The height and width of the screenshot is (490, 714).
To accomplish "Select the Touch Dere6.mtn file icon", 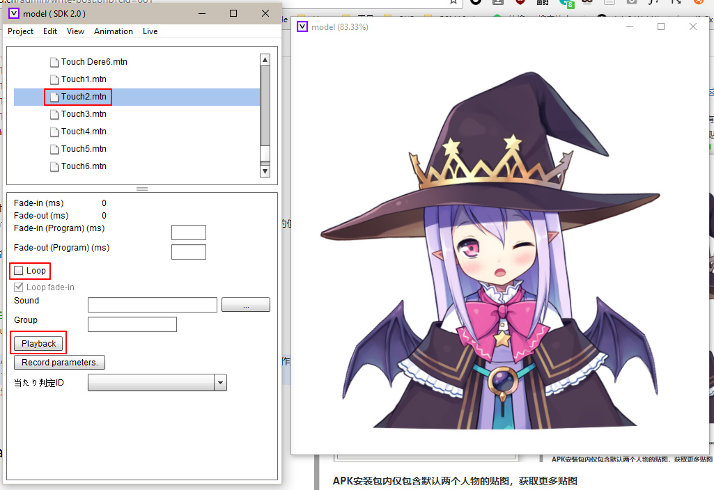I will 54,62.
